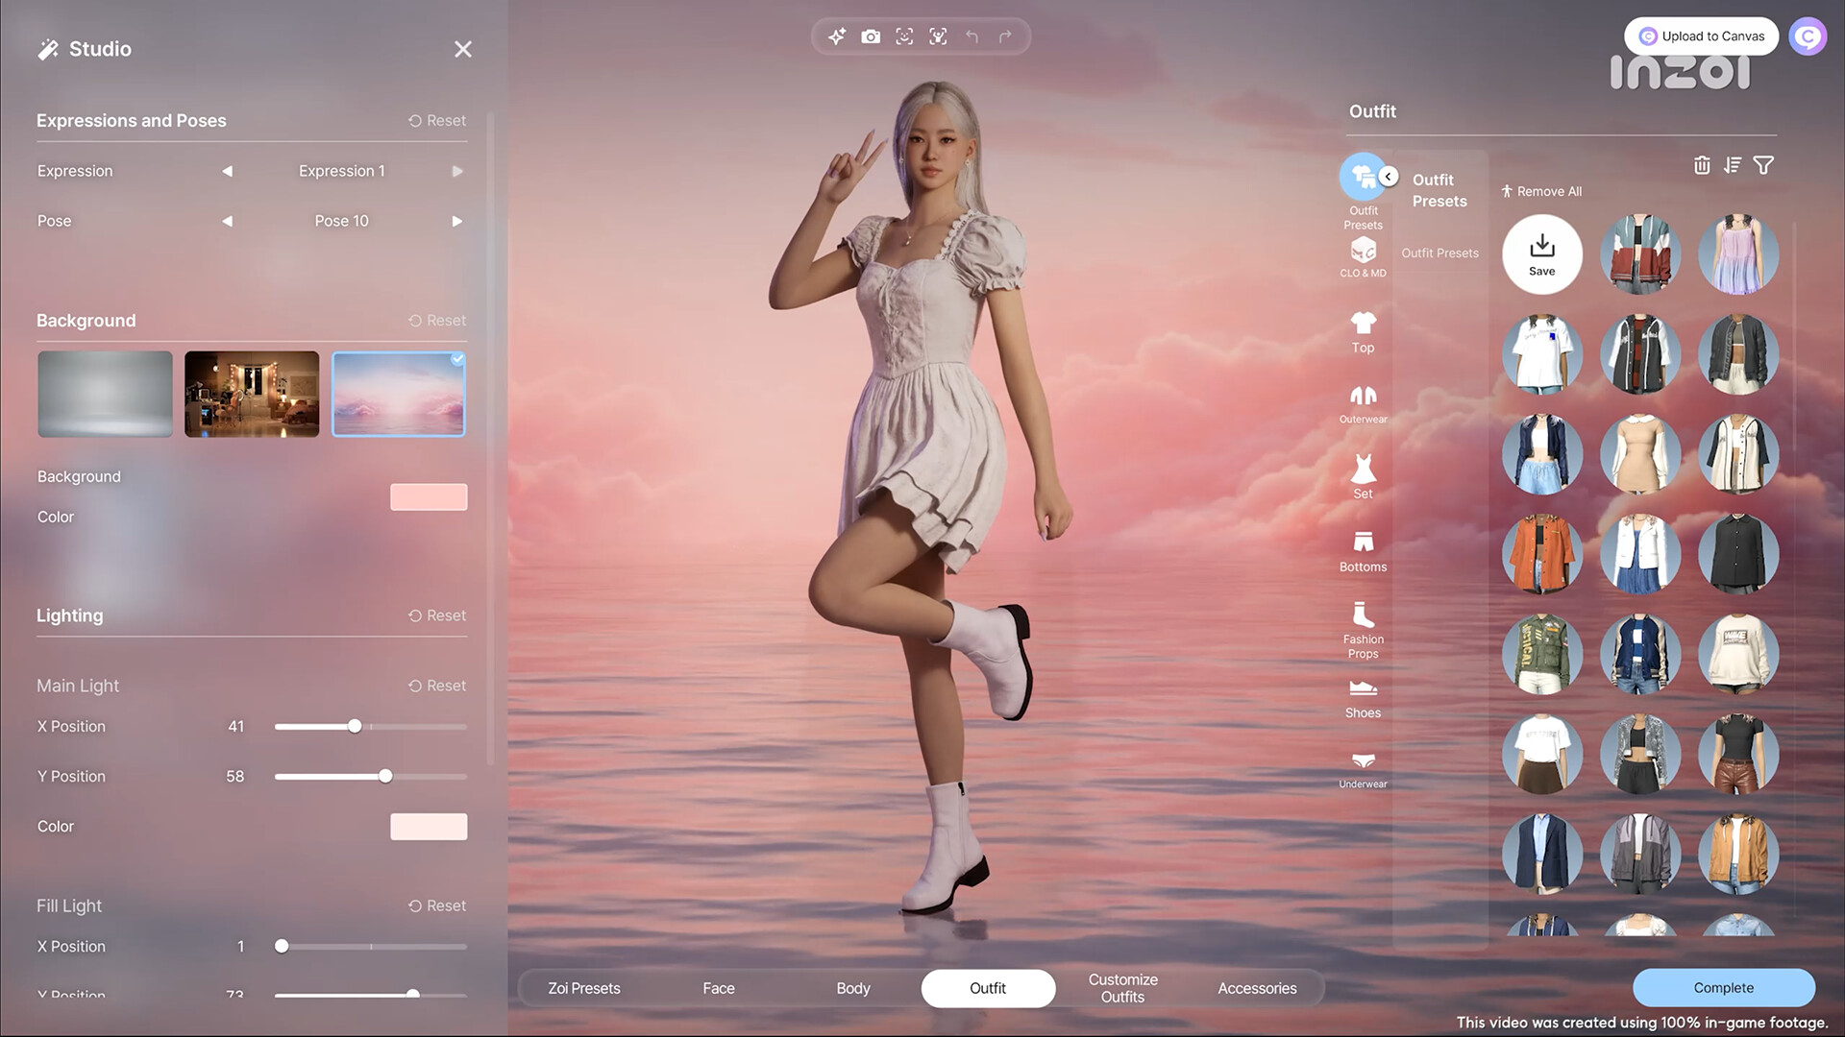Drag the Main Light X Position slider
Image resolution: width=1845 pixels, height=1037 pixels.
point(353,726)
